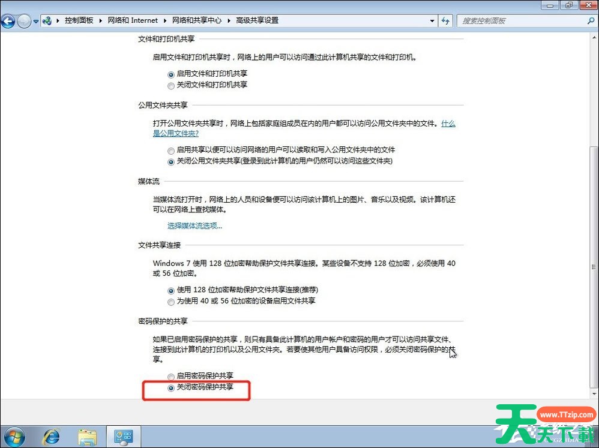Open 选择媒体流选项... link
This screenshot has height=448, width=599.
(194, 225)
